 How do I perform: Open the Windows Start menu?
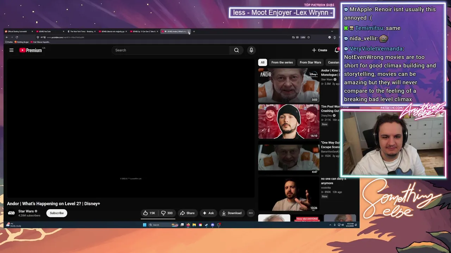(144, 225)
